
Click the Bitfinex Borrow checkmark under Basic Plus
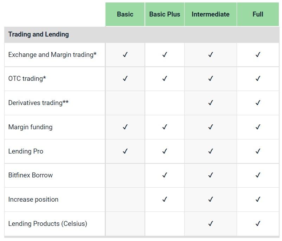[x=165, y=175]
